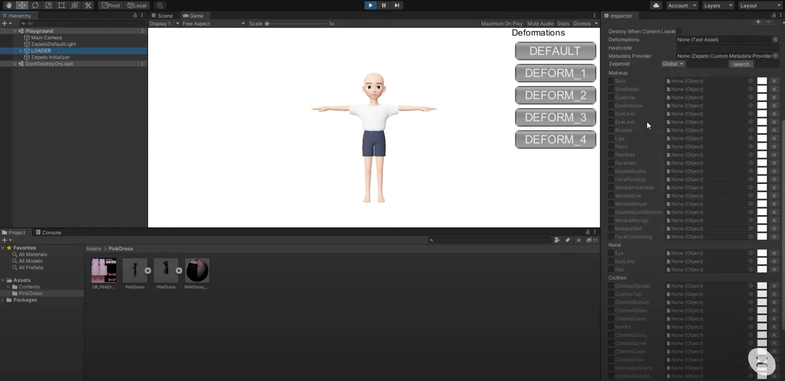Step forward one frame

tap(397, 5)
